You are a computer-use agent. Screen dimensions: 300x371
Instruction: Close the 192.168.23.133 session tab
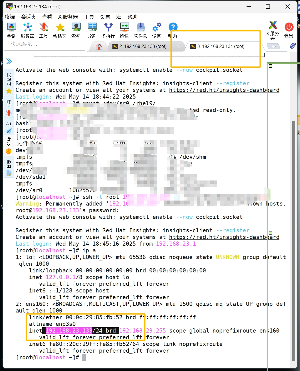click(178, 46)
